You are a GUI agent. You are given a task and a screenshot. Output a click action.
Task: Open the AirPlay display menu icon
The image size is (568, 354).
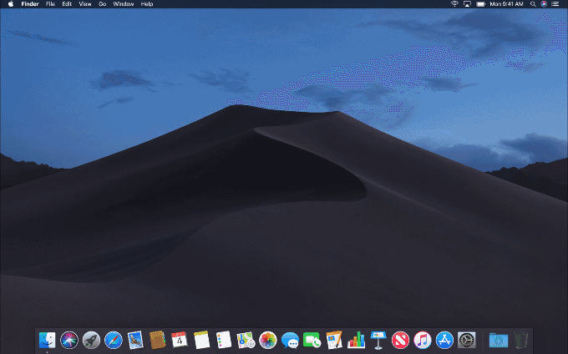click(467, 4)
